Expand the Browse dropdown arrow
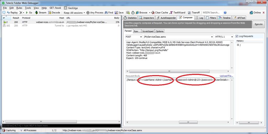Viewport: 268px width, 134px height. coord(149,13)
